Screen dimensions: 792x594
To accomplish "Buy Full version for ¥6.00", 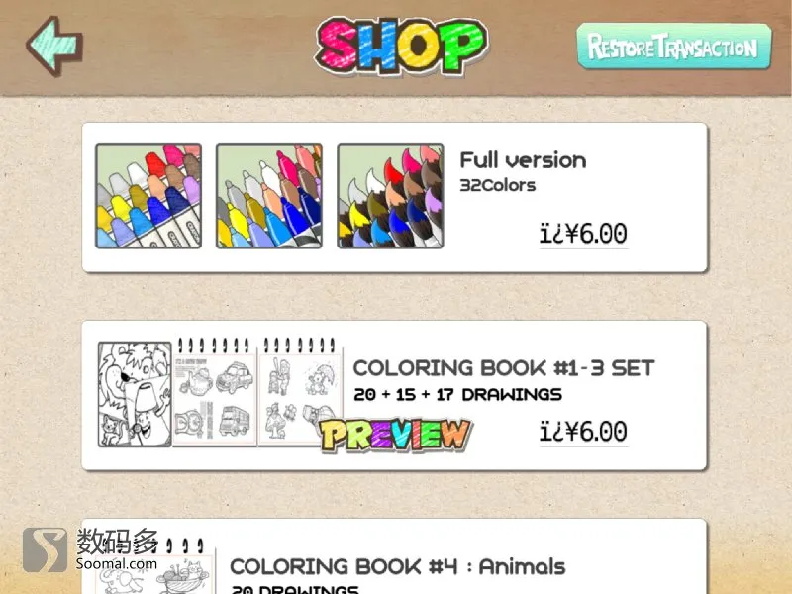I will tap(583, 234).
